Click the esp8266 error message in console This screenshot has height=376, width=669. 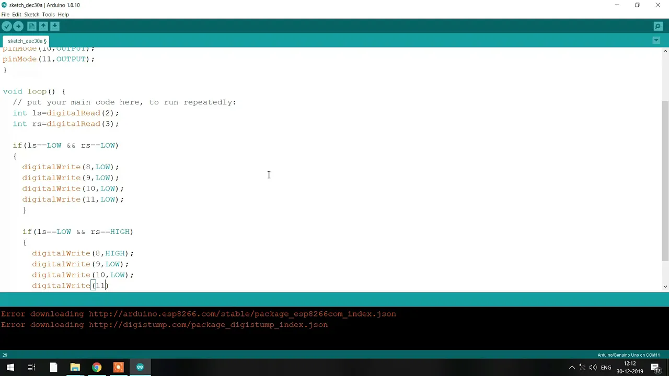199,314
